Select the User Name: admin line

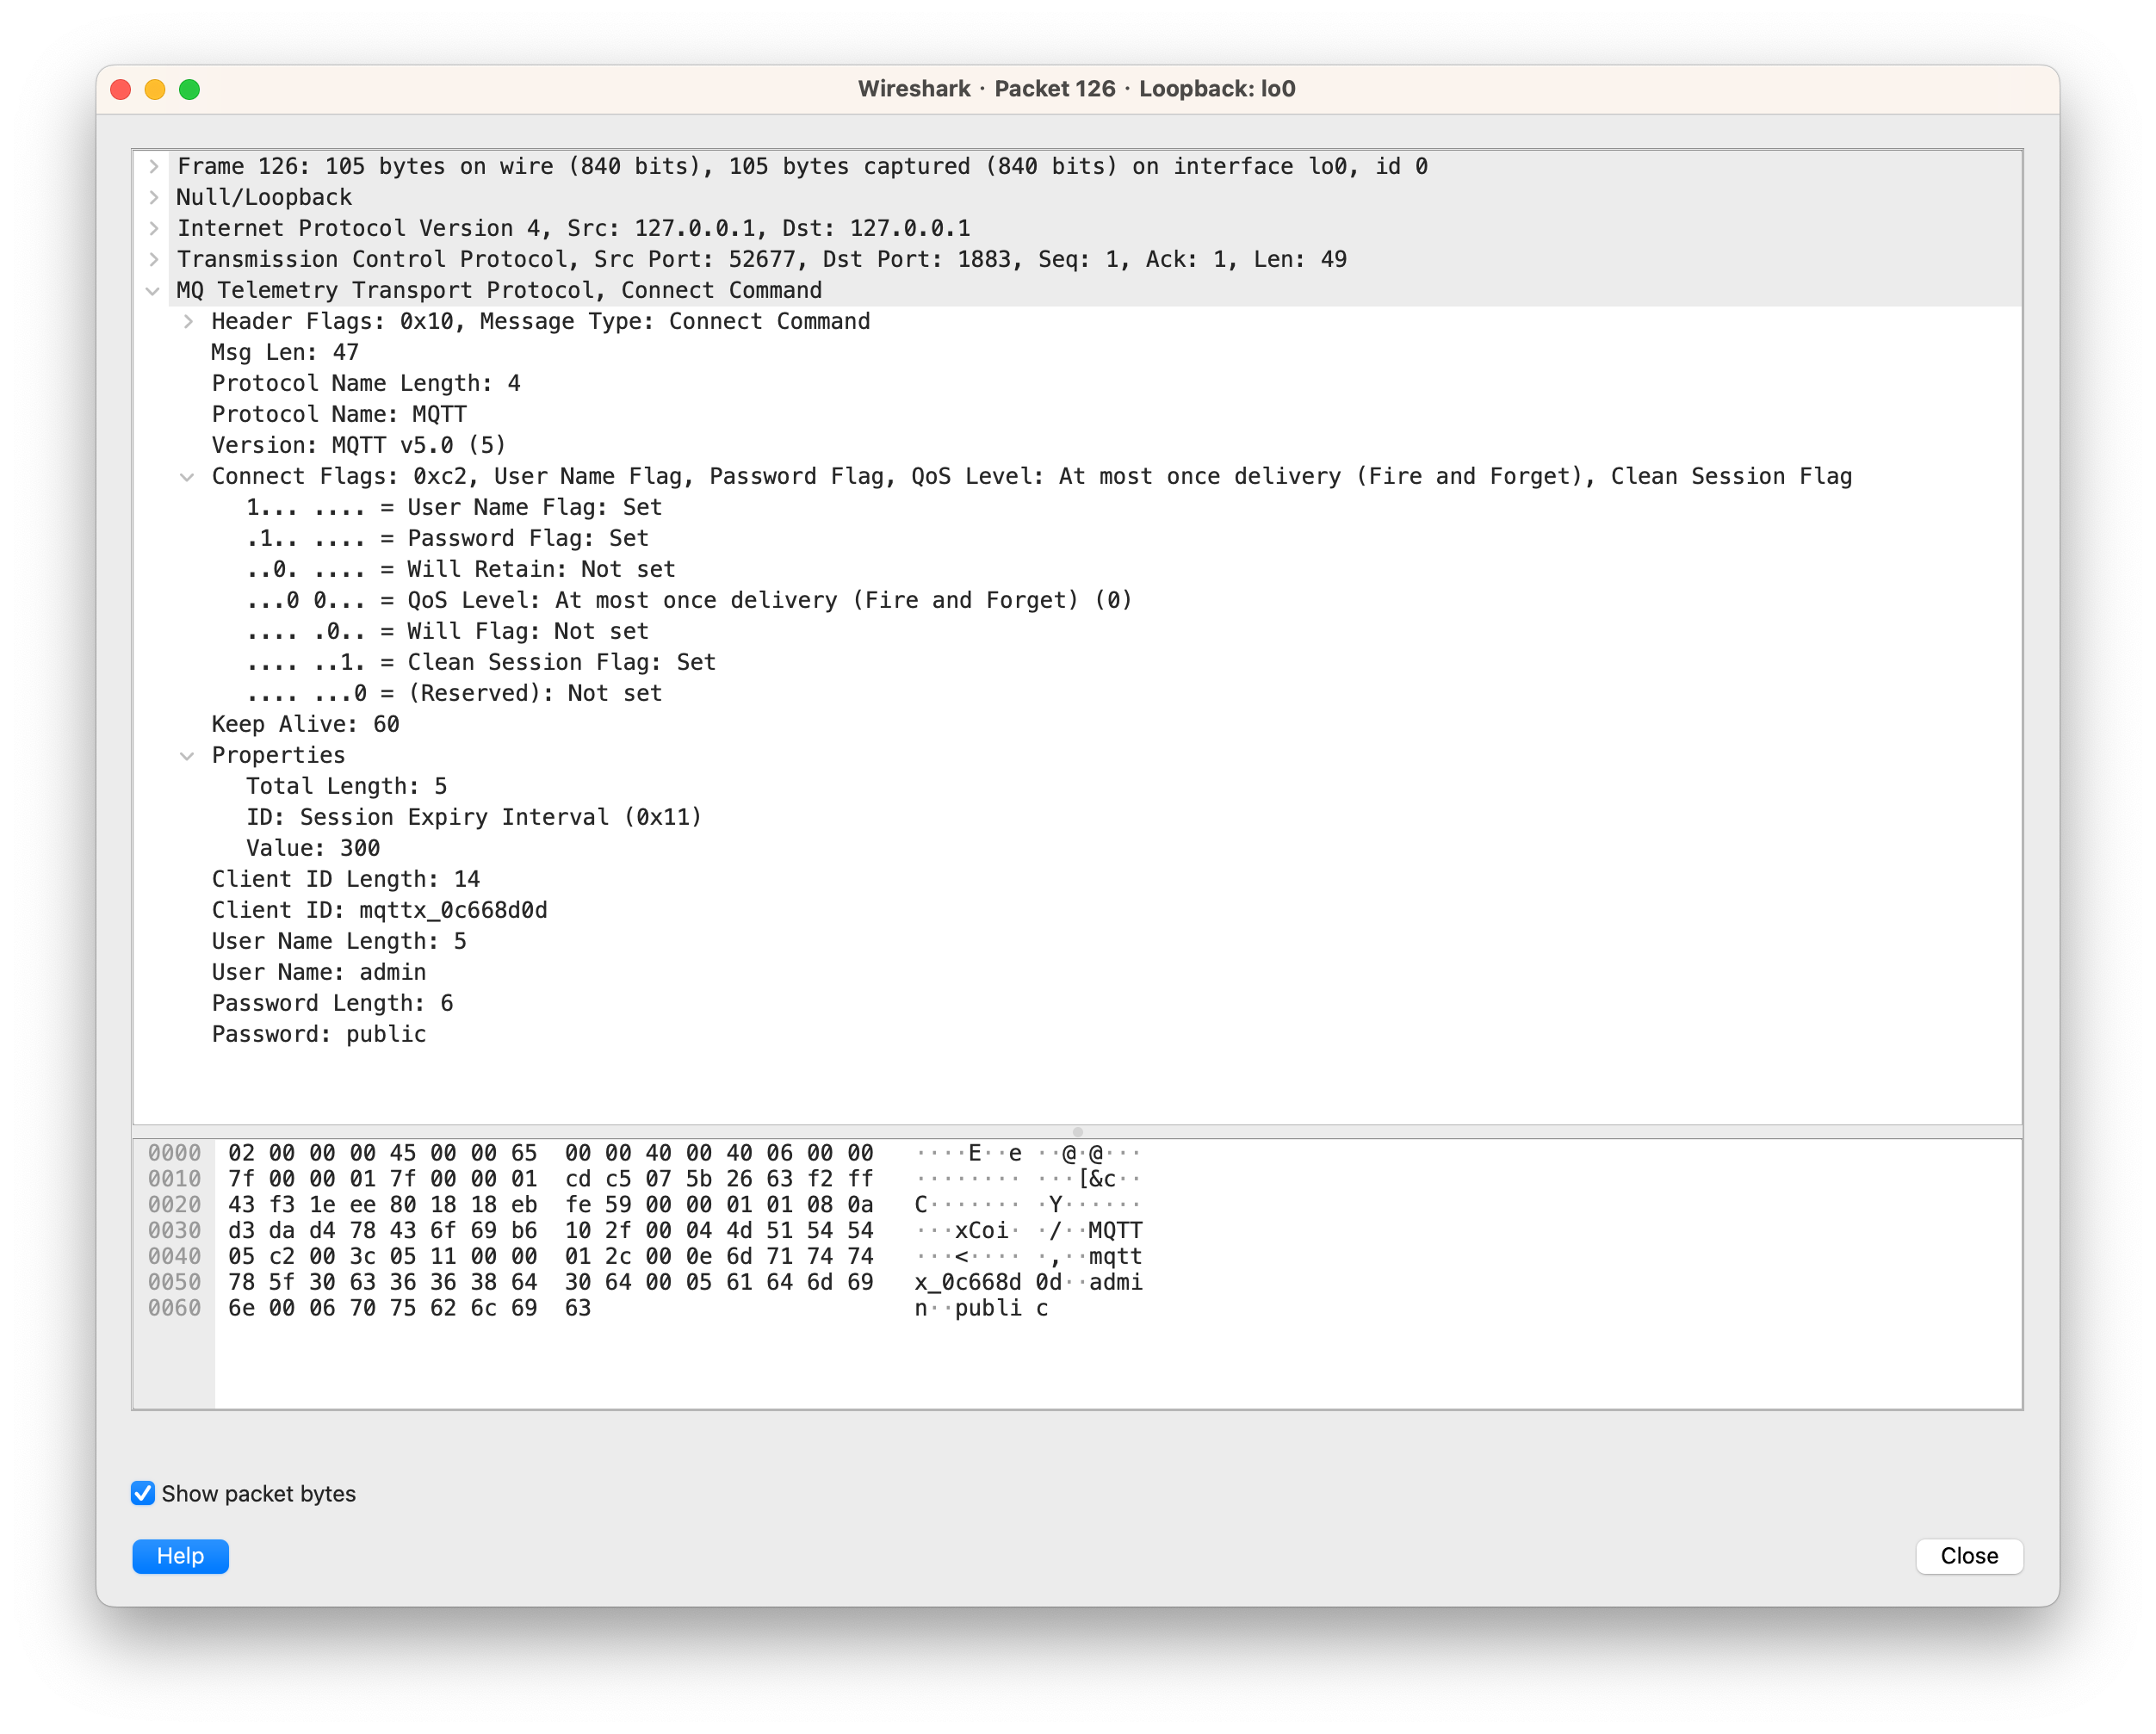click(x=317, y=971)
